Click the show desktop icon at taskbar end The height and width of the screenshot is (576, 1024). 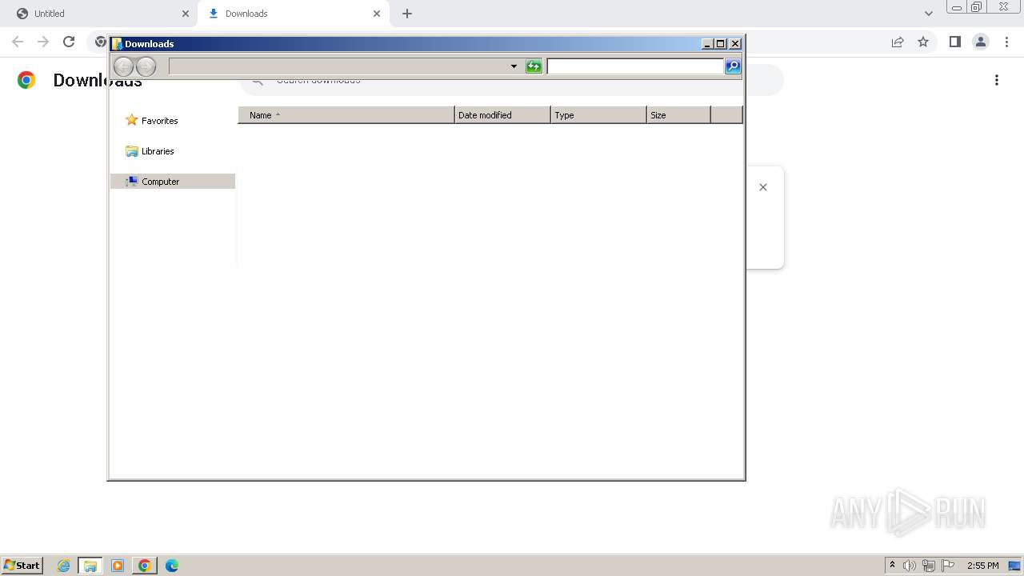[1014, 566]
